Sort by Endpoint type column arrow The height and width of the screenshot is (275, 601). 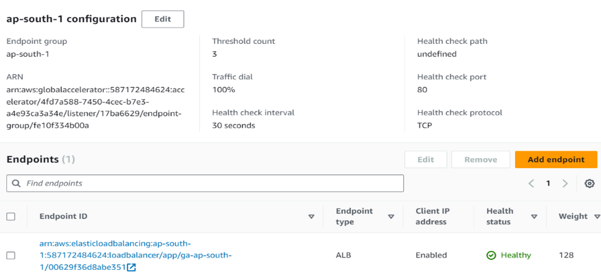click(x=391, y=216)
